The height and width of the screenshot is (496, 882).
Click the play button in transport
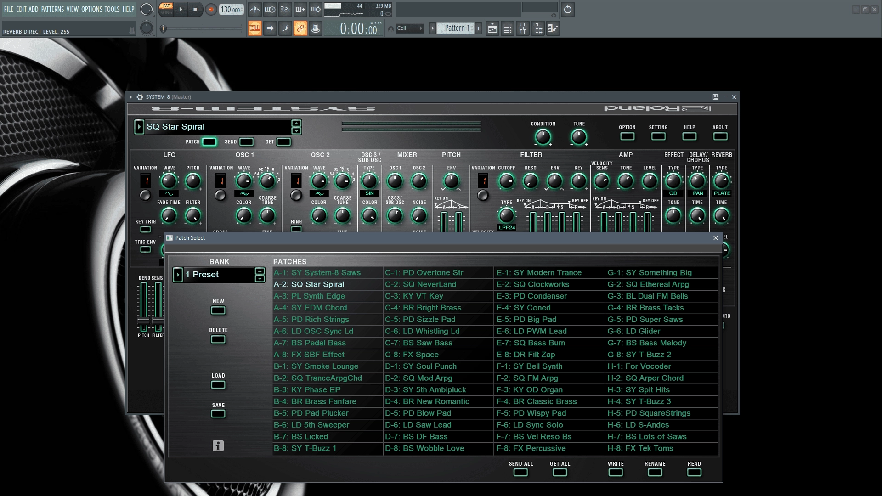[x=181, y=9]
